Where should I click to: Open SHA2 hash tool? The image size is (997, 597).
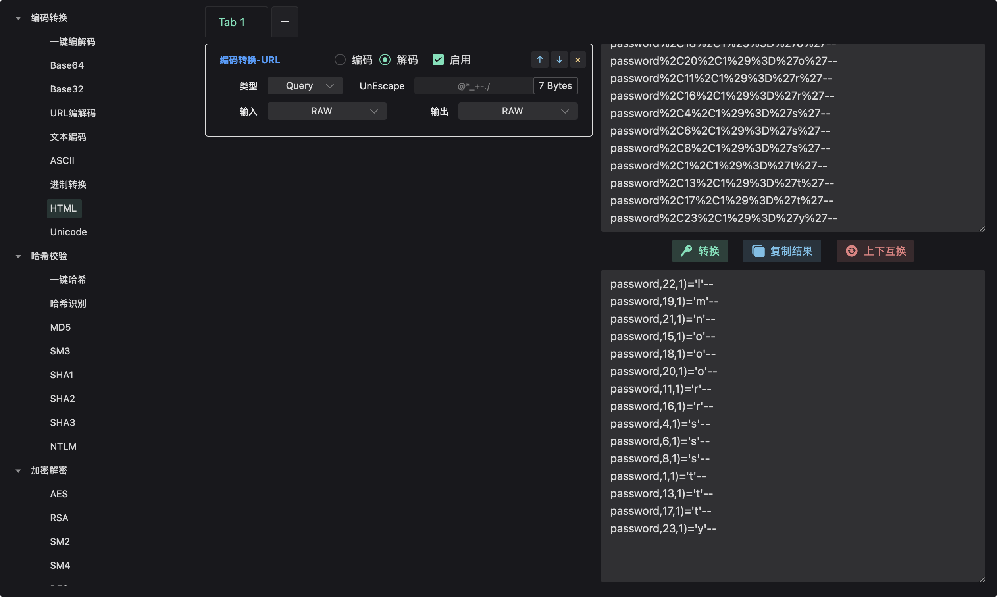pos(62,399)
